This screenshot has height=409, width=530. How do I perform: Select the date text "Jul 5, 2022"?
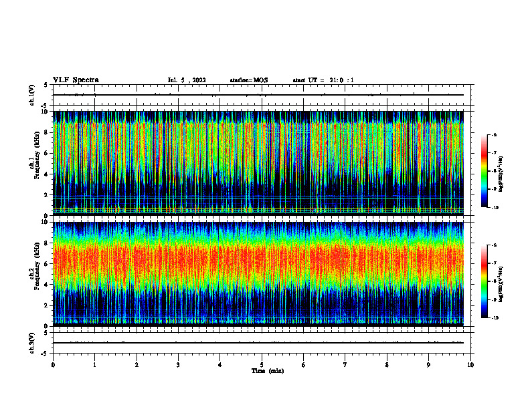point(187,80)
